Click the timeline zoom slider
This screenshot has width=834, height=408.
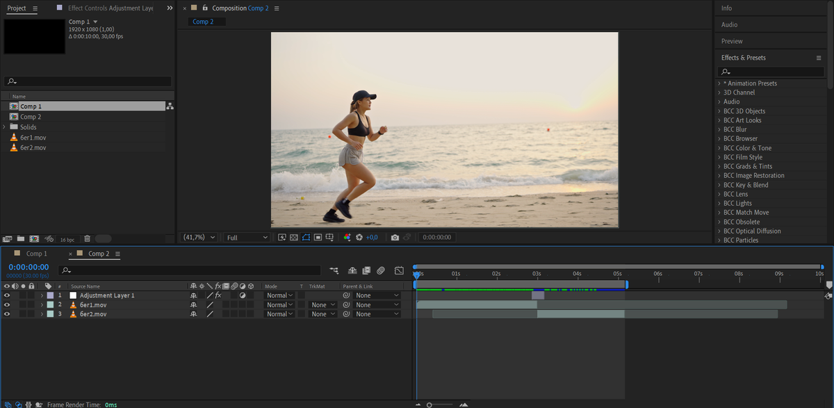[430, 405]
